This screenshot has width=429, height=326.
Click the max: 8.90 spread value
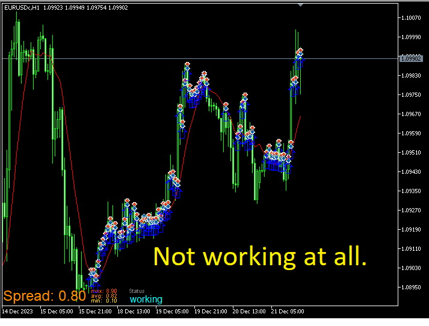coord(104,291)
